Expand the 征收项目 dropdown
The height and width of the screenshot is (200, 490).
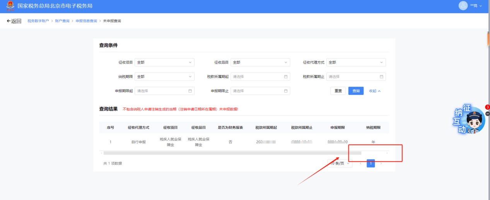click(164, 62)
